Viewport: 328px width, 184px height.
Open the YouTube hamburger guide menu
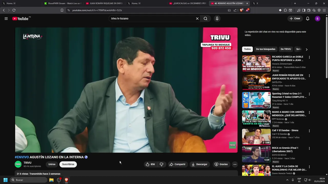pos(6,19)
